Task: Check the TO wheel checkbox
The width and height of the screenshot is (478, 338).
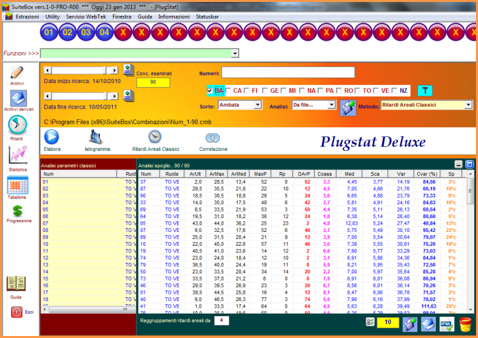Action: click(x=358, y=91)
